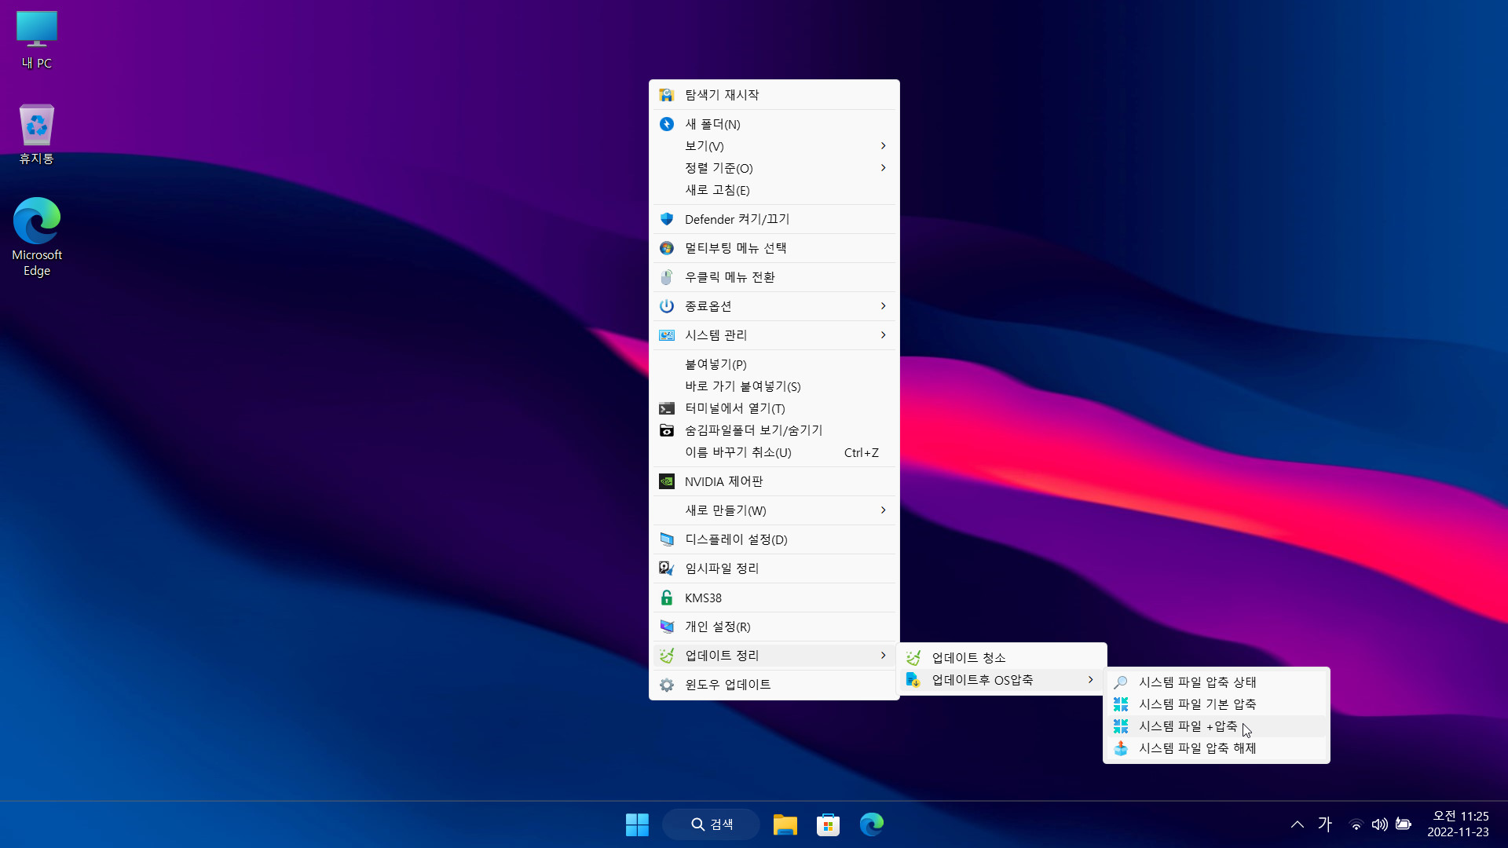Click the broom icon beside 업데이트 정리
Viewport: 1508px width, 848px height.
667,656
